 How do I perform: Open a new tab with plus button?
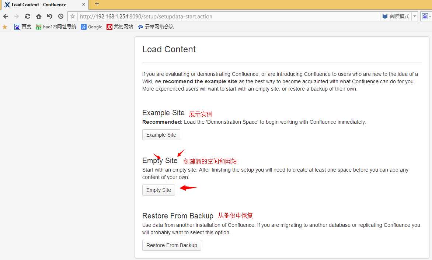(97, 4)
